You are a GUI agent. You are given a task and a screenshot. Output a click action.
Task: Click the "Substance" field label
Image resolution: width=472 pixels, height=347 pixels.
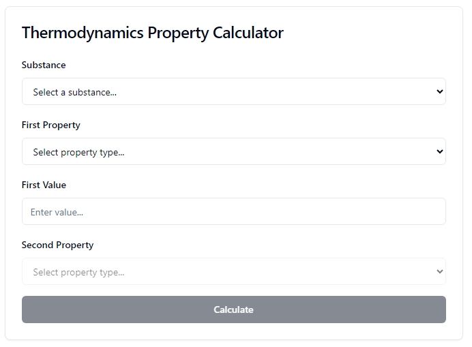[x=44, y=65]
